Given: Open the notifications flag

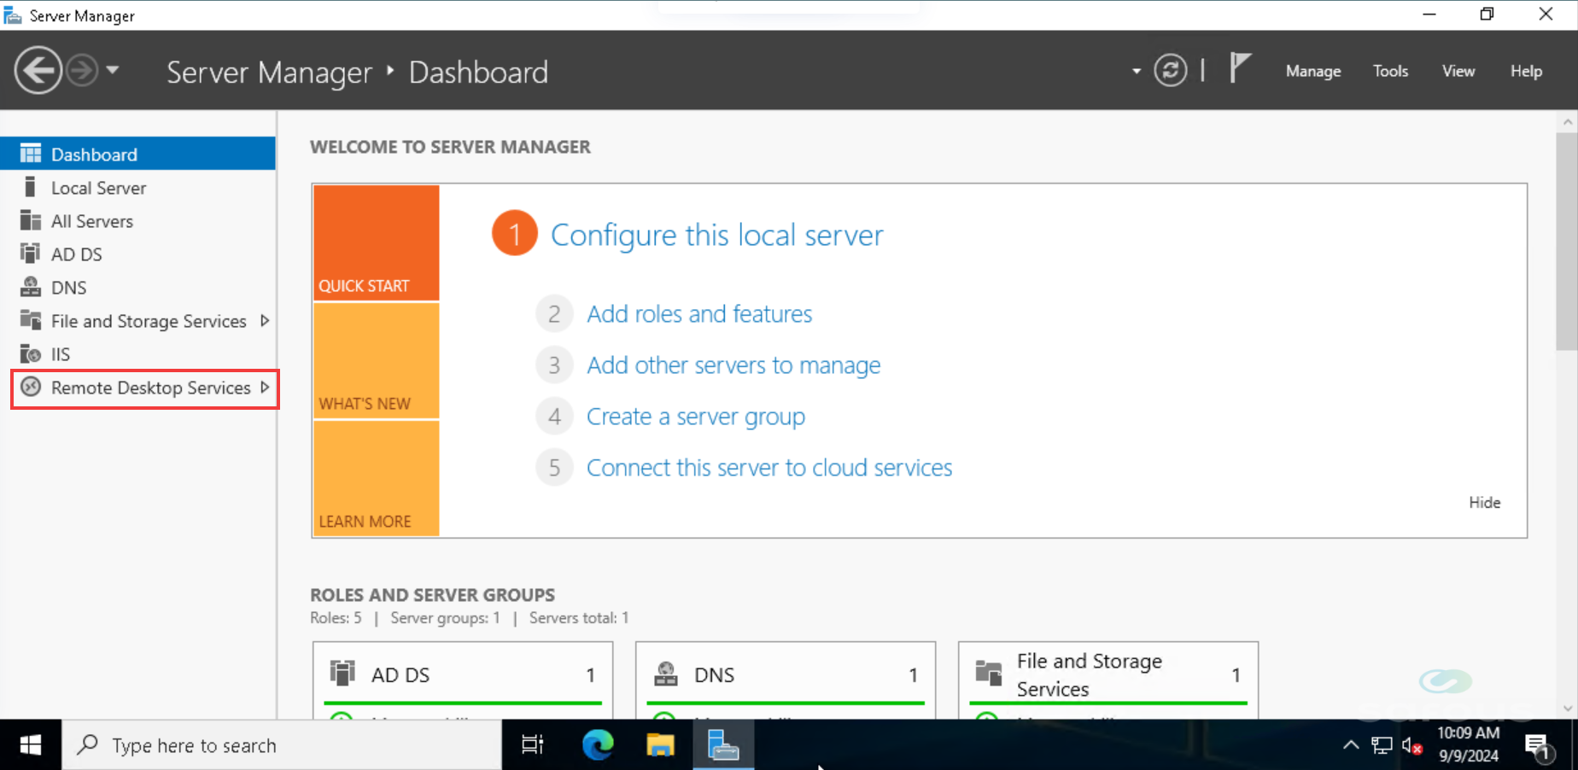Looking at the screenshot, I should [1240, 67].
